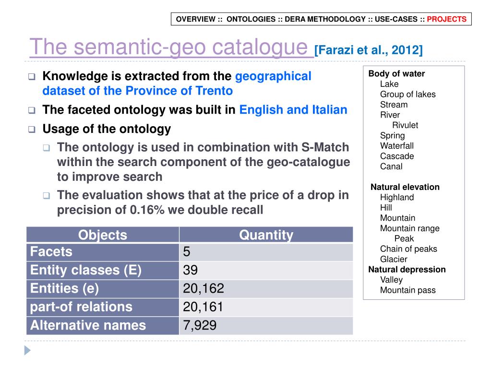This screenshot has height=368, width=491.
Task: Click the bullet before 'The faceted ontology'
Action: click(32, 110)
